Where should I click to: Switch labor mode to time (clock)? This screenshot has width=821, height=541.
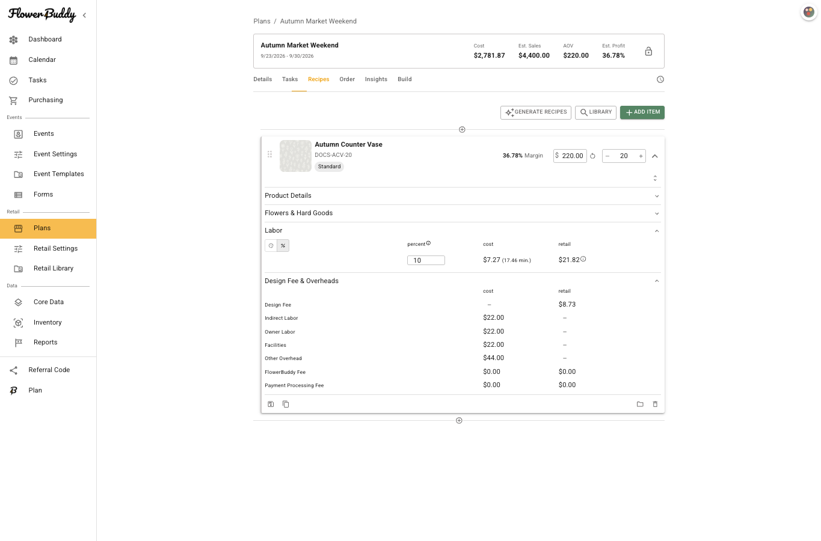(271, 245)
